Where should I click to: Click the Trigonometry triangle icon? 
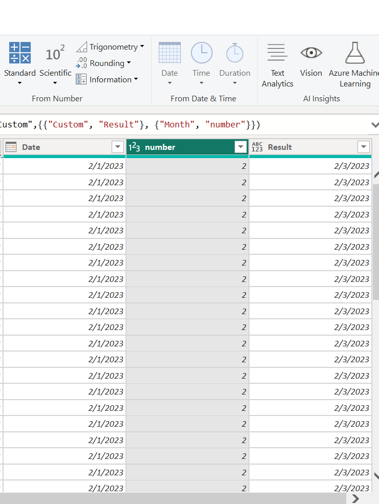82,47
